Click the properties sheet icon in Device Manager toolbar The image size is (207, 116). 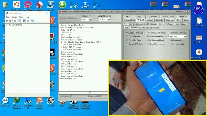(x=20, y=21)
